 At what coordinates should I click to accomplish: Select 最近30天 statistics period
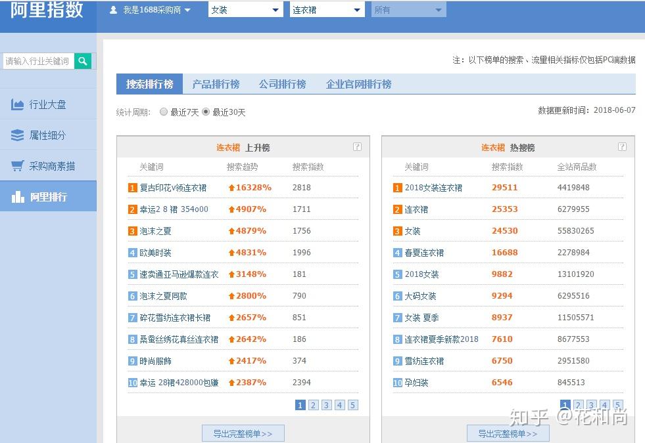click(206, 112)
